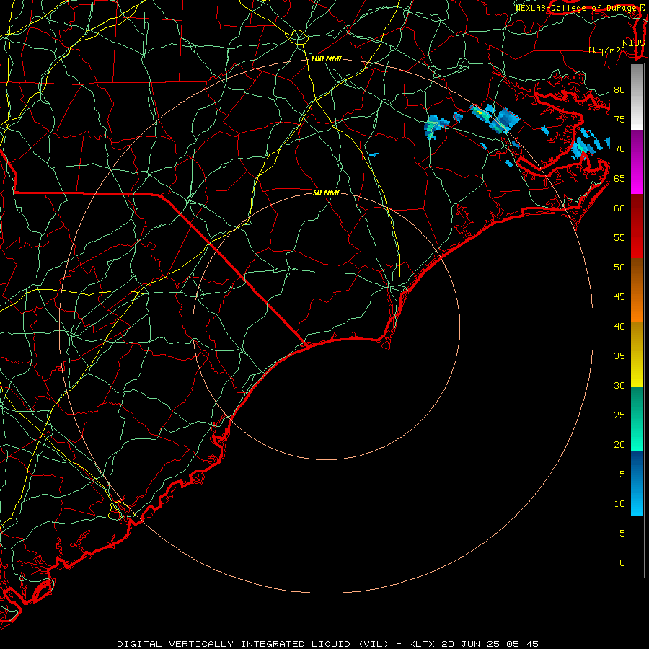Click the 100 NMI range ring label
The width and height of the screenshot is (649, 649).
pos(326,59)
